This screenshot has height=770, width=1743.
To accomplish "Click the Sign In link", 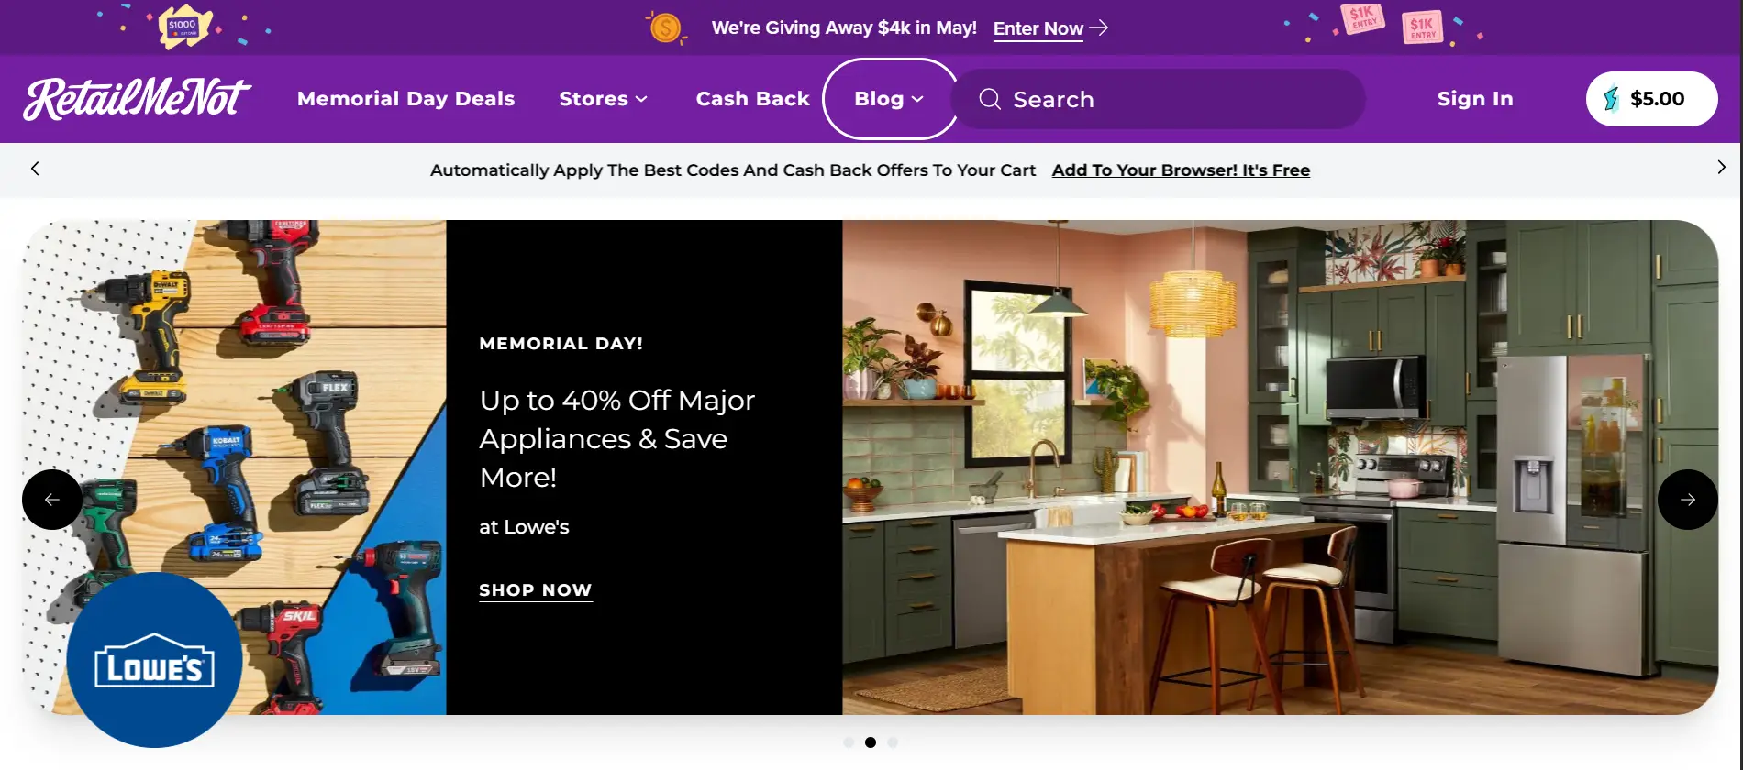I will (x=1475, y=99).
